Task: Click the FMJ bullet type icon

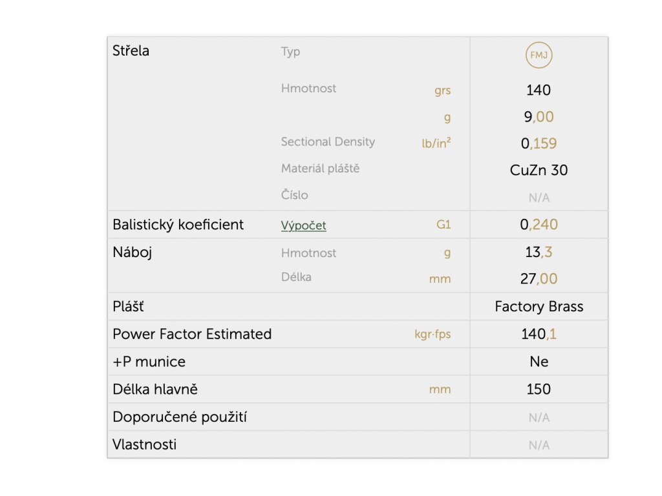Action: 539,56
